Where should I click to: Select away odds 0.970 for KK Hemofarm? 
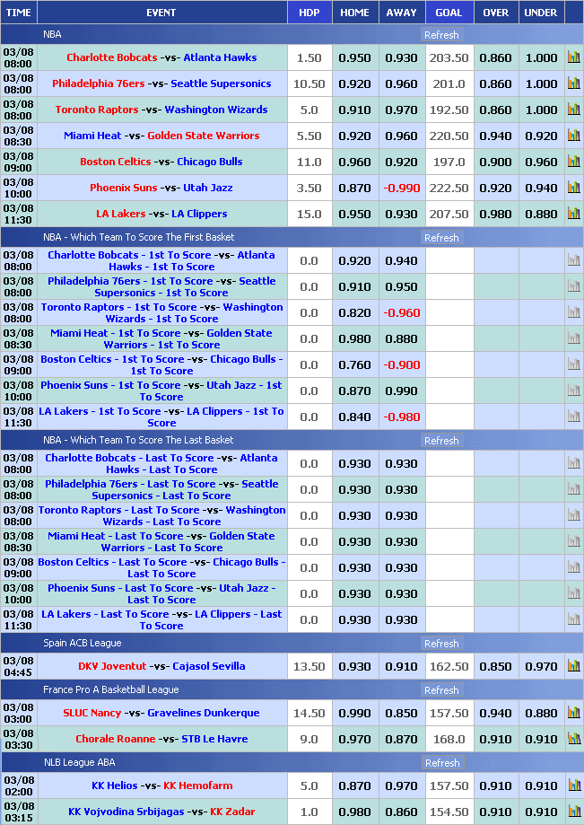click(402, 786)
